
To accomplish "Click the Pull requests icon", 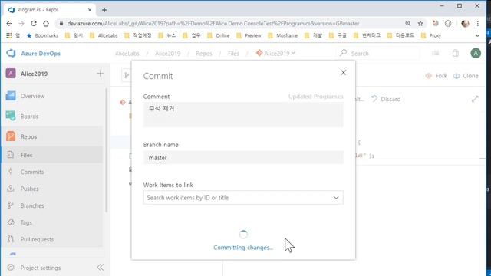I will click(11, 239).
